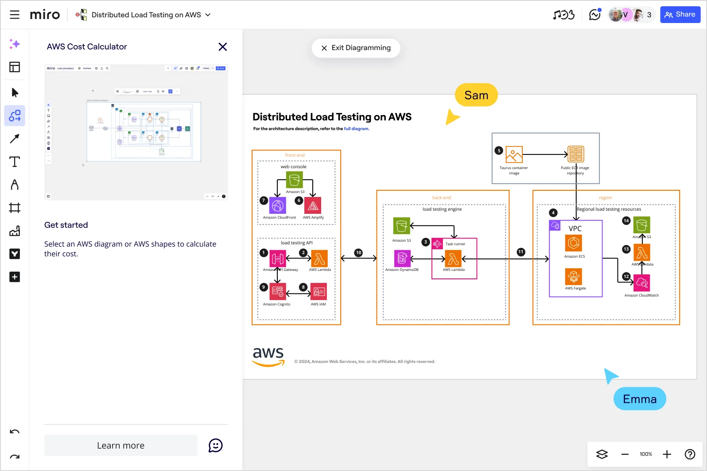707x471 pixels.
Task: Select the pen drawing tool
Action: [x=15, y=185]
